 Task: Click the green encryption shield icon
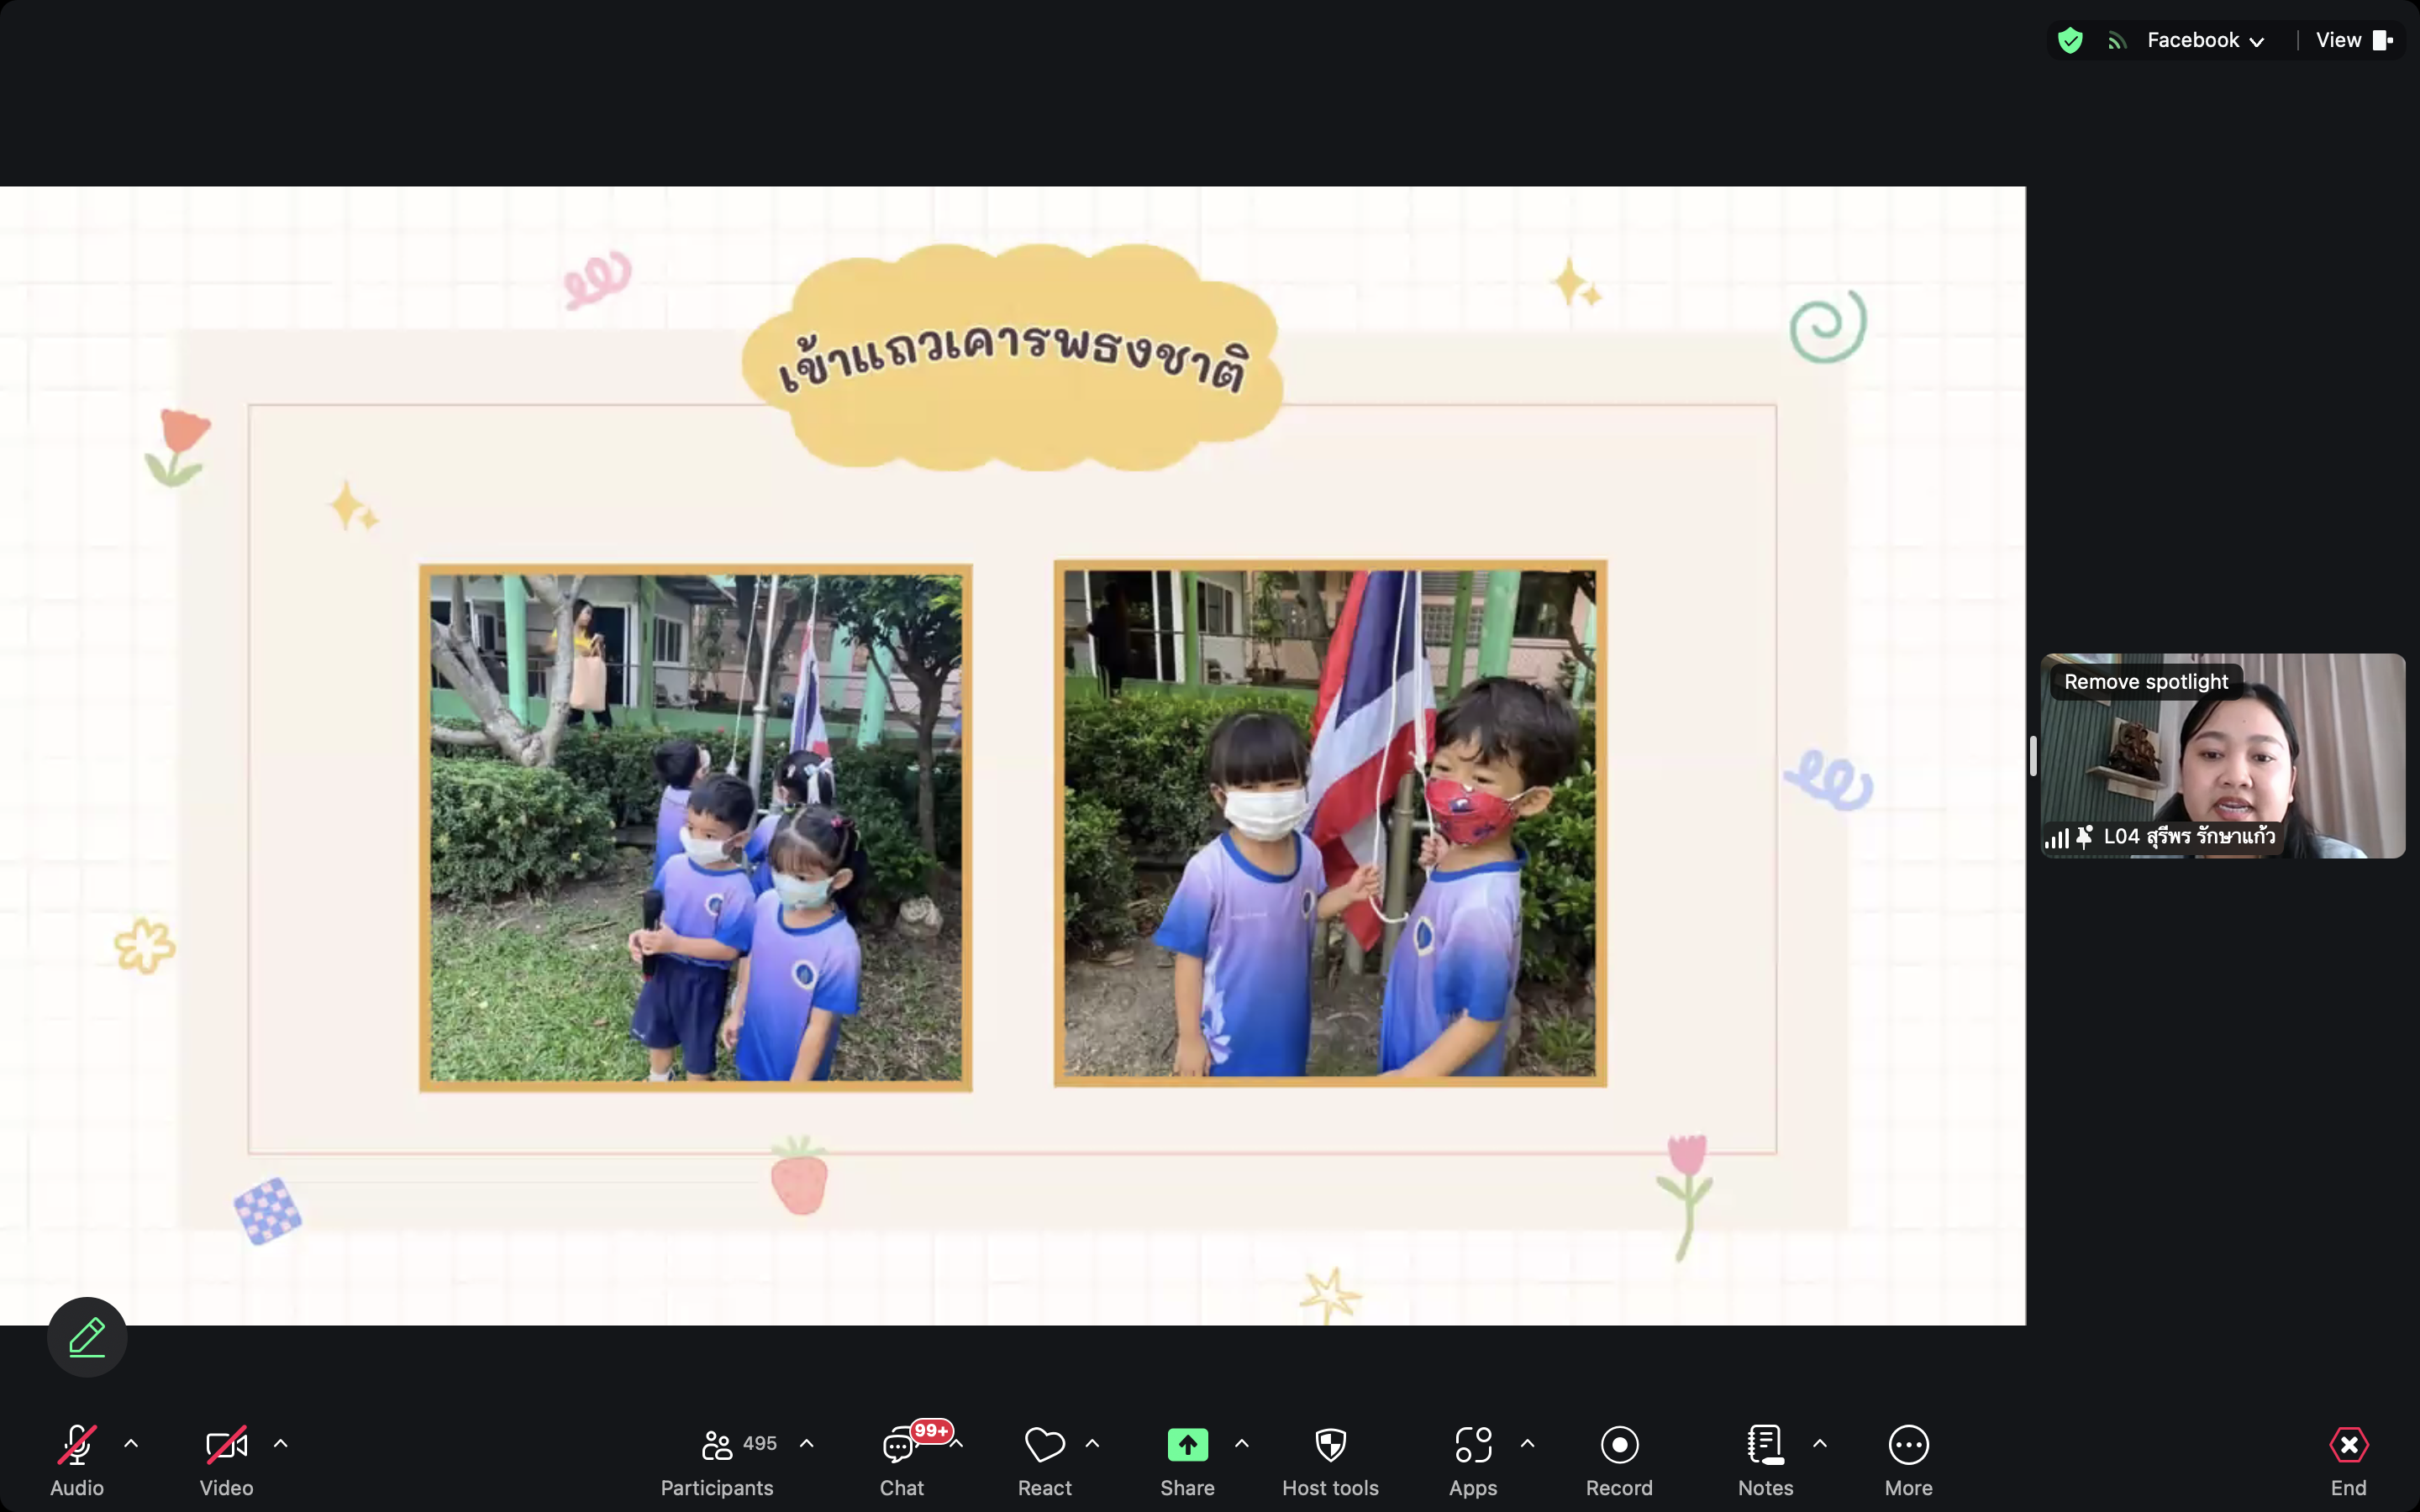pos(2070,41)
